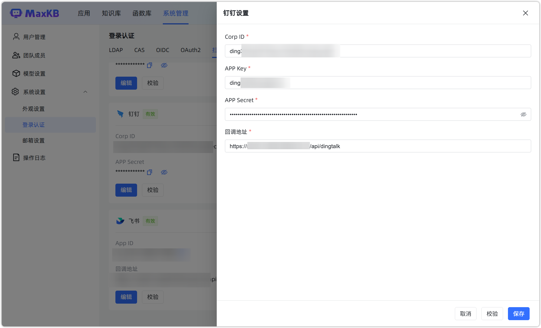Click the 钉钉 DingTalk logo icon

pos(120,114)
